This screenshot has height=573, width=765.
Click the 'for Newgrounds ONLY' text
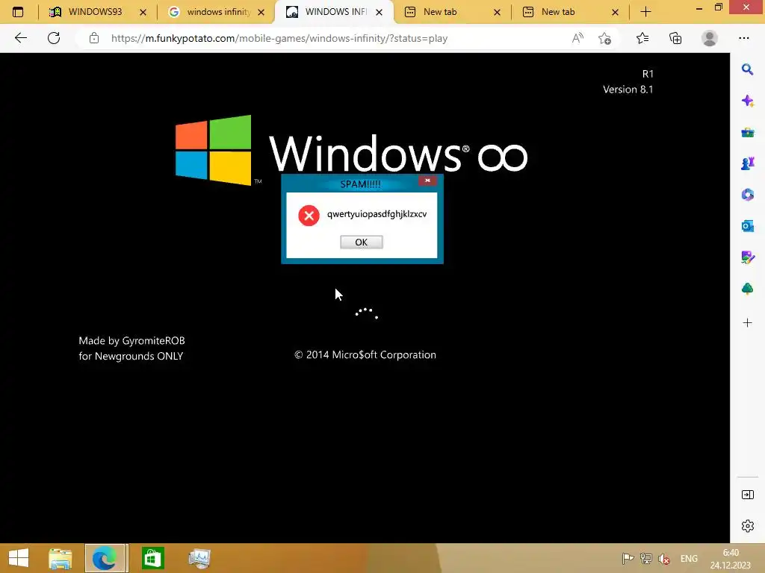coord(131,356)
